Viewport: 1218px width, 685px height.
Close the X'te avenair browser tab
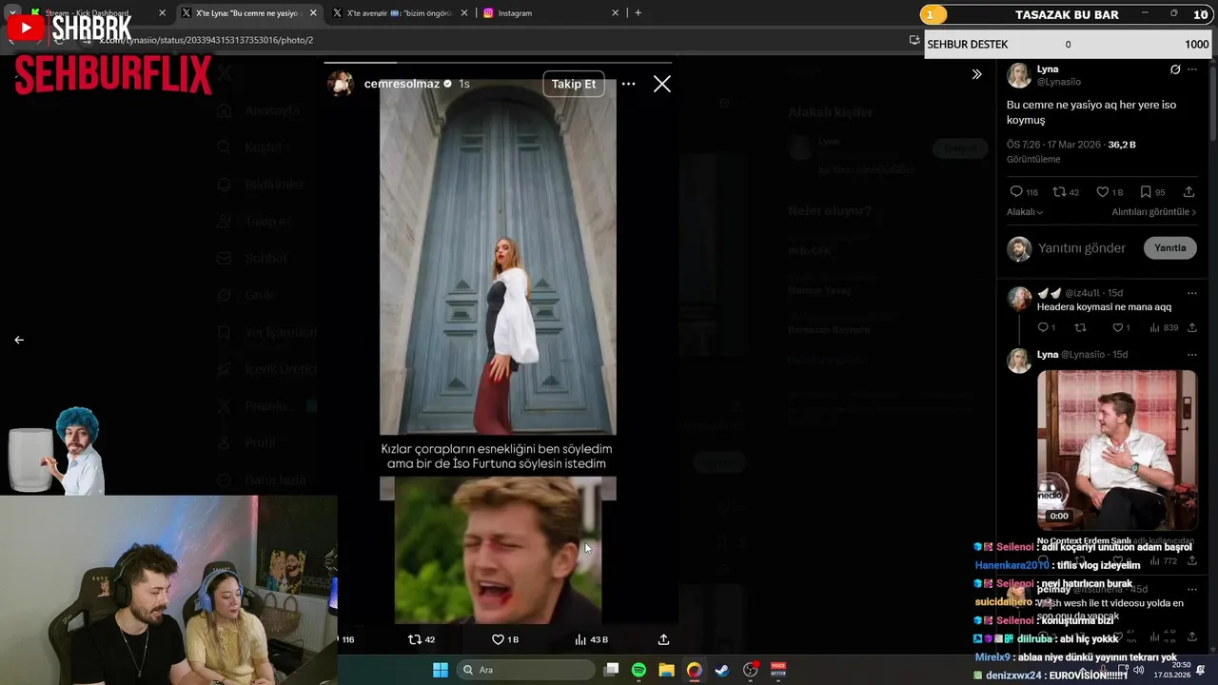[x=463, y=13]
